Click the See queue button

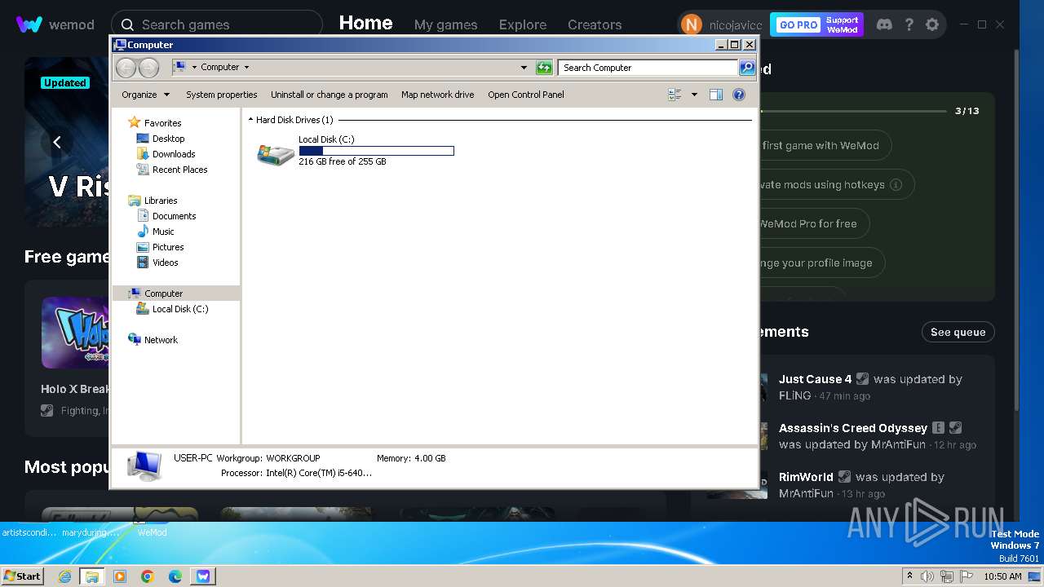coord(958,332)
